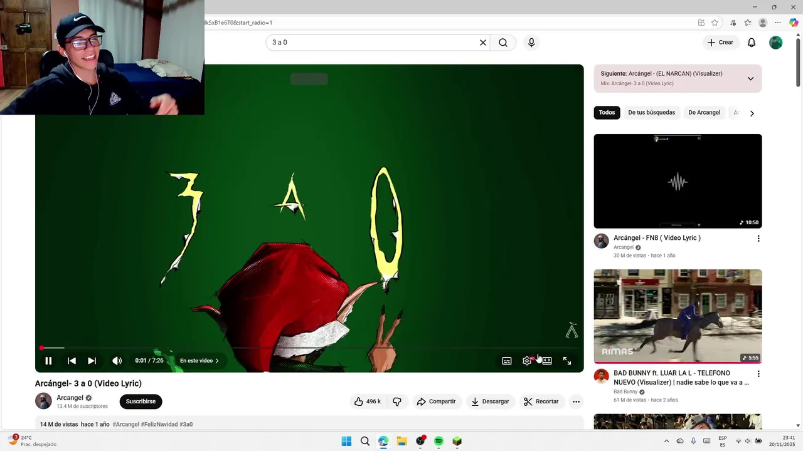Seek on the red video progress bar

(x=309, y=348)
